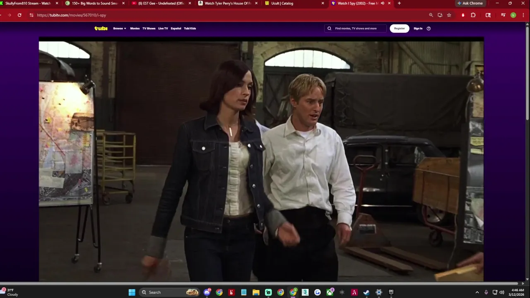The height and width of the screenshot is (298, 530).
Task: Switch to the Ucult Catalog tab
Action: [294, 3]
